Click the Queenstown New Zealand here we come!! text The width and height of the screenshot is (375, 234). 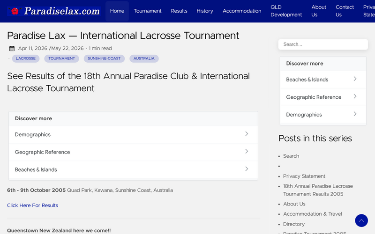pyautogui.click(x=59, y=231)
